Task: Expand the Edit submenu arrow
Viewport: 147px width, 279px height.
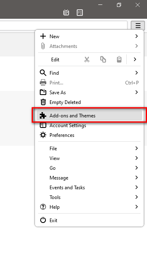Action: 135,59
